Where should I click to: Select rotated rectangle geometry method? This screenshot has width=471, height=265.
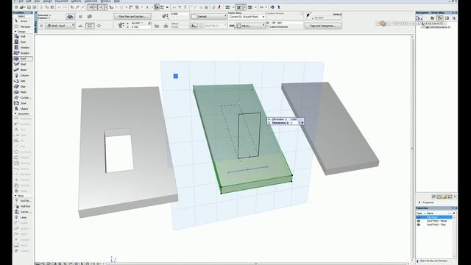(99, 26)
